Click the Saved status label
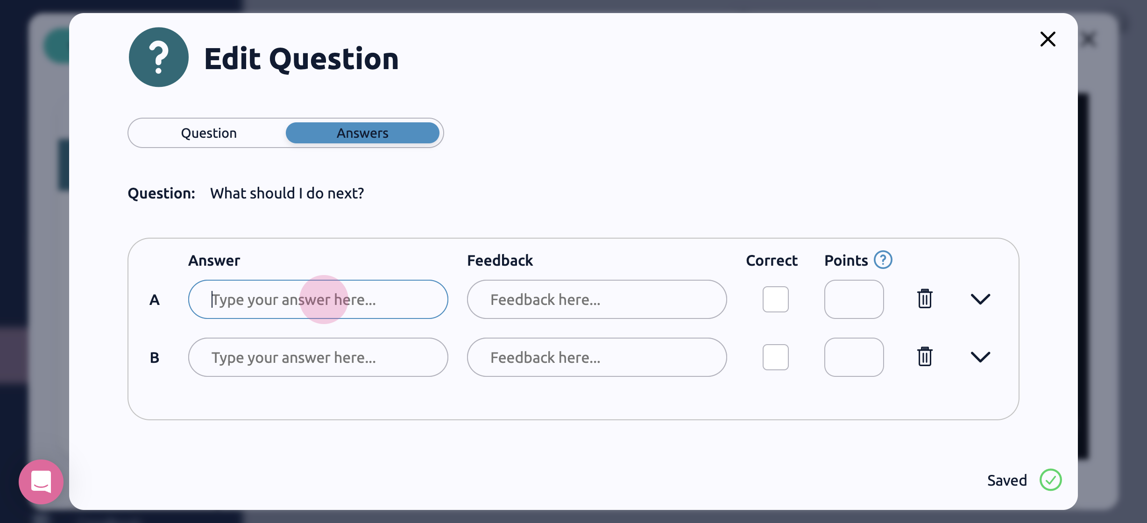This screenshot has height=523, width=1147. point(1007,480)
